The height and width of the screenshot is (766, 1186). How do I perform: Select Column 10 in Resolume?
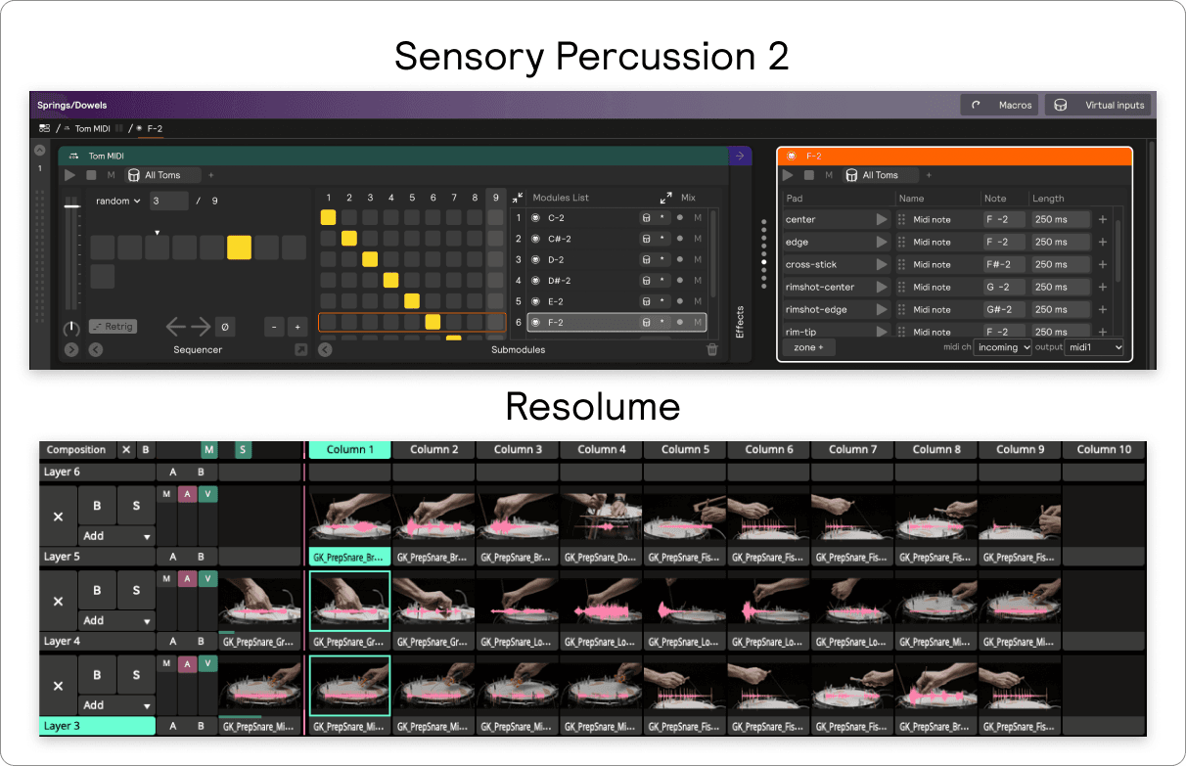coord(1104,450)
